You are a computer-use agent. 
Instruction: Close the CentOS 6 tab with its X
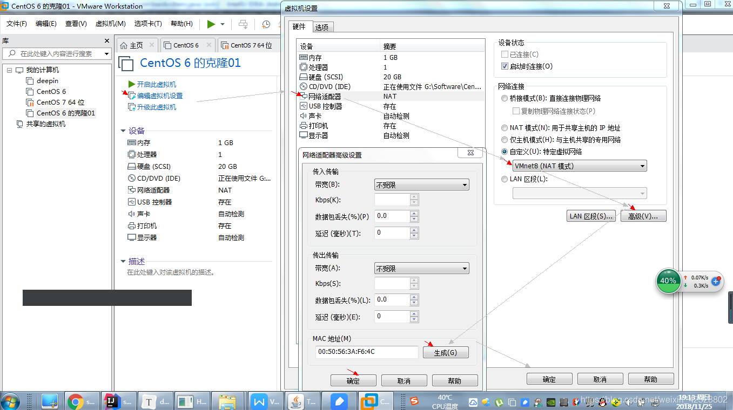click(x=209, y=45)
